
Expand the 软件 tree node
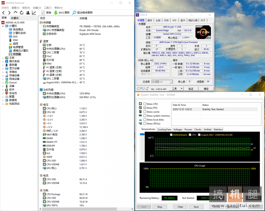3,90
